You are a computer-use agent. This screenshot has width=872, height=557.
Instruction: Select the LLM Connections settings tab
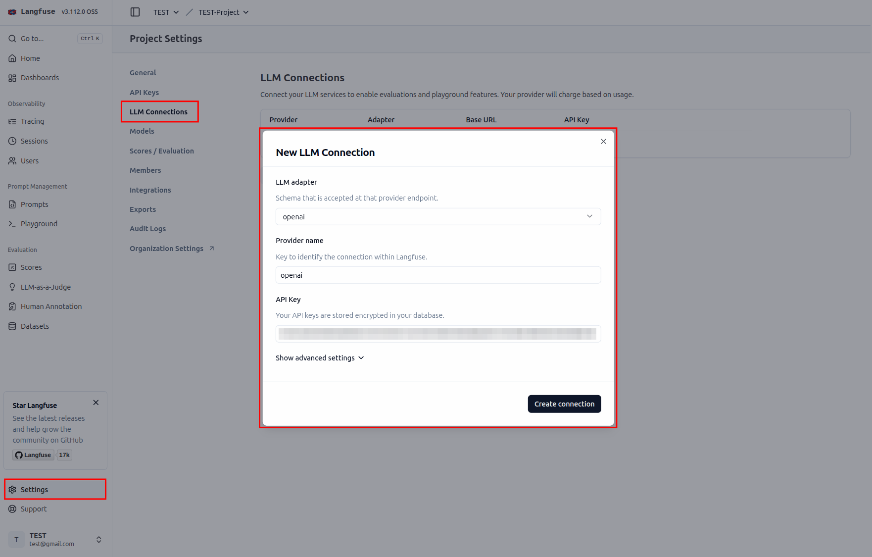158,112
